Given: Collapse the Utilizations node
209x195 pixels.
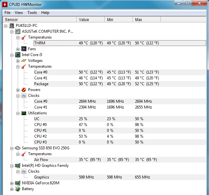Looking at the screenshot, I should (x=18, y=113).
